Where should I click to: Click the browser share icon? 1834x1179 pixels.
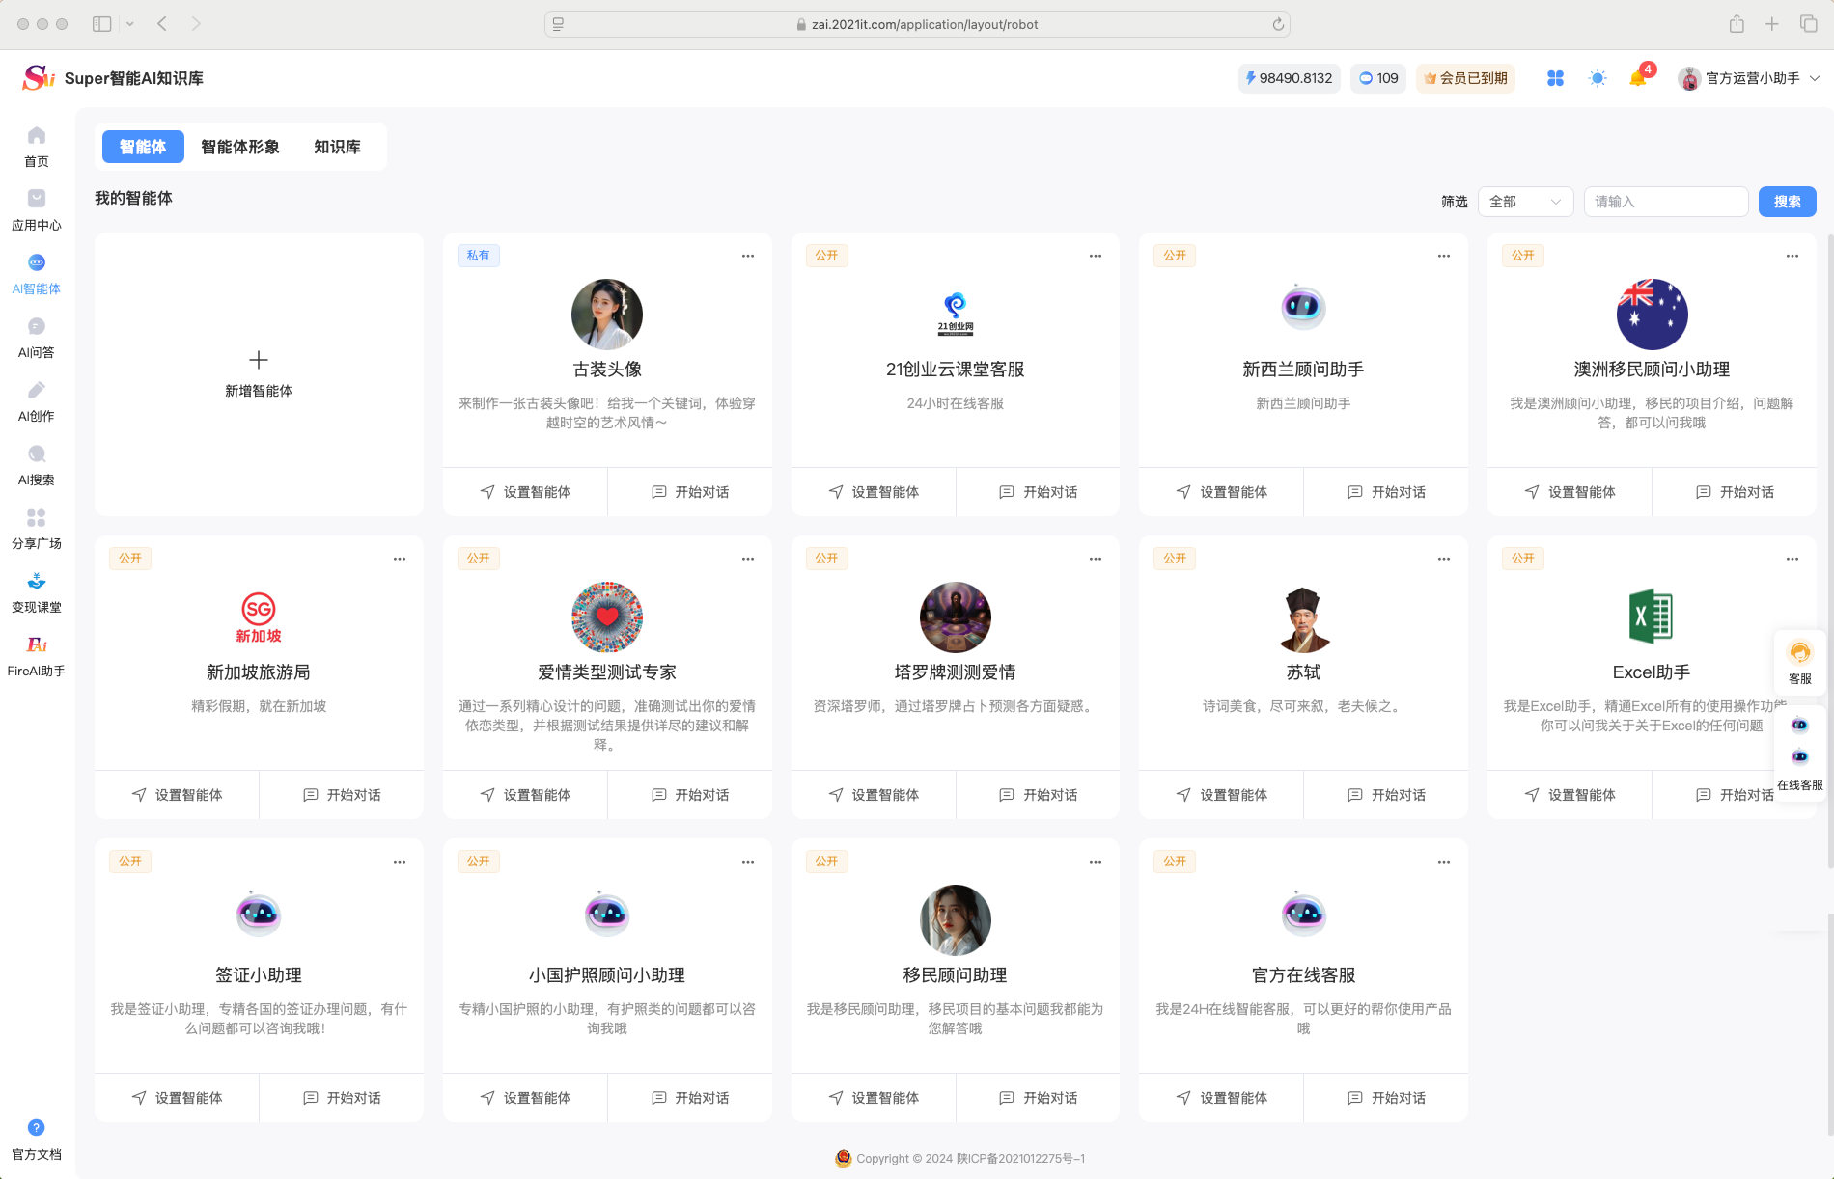click(x=1737, y=24)
